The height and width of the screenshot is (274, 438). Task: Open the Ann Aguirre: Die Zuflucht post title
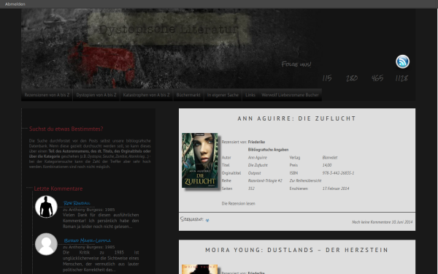[297, 118]
